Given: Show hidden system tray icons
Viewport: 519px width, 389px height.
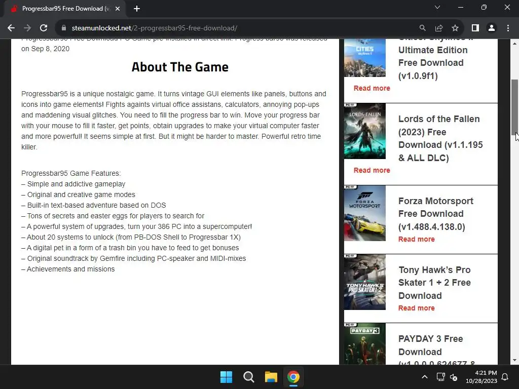Looking at the screenshot, I should click(425, 377).
